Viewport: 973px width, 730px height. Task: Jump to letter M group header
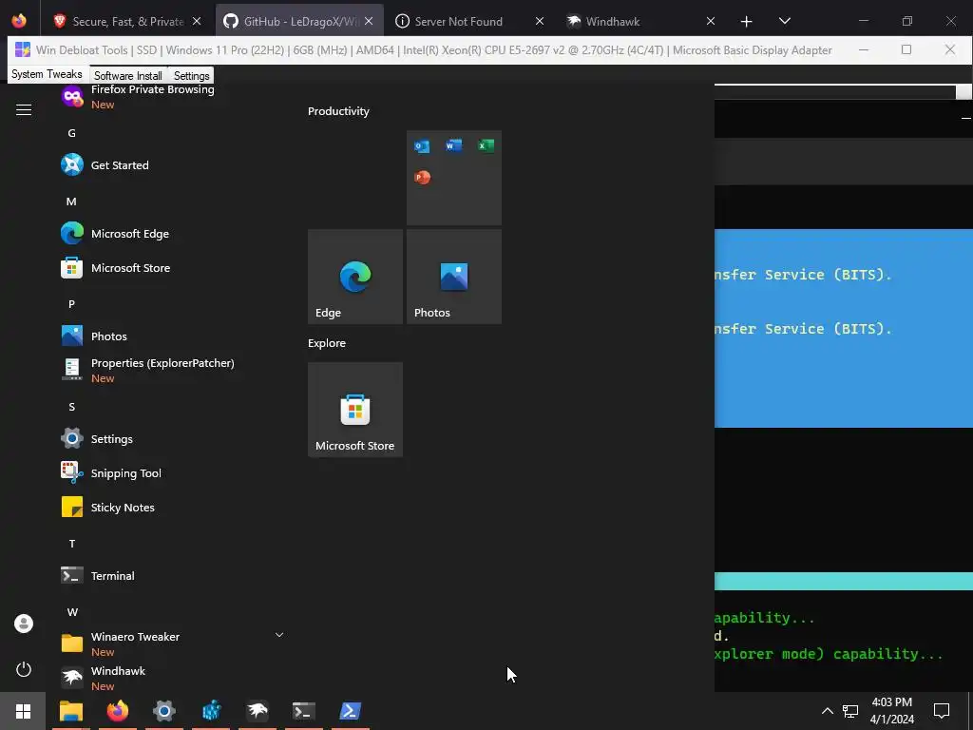tap(71, 202)
